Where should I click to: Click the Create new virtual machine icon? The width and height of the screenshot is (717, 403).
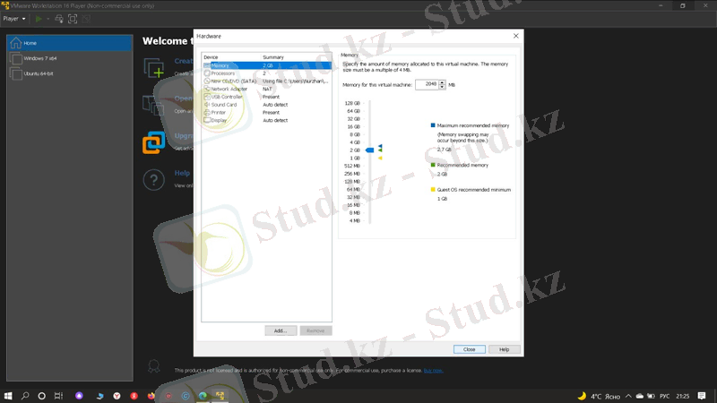154,68
